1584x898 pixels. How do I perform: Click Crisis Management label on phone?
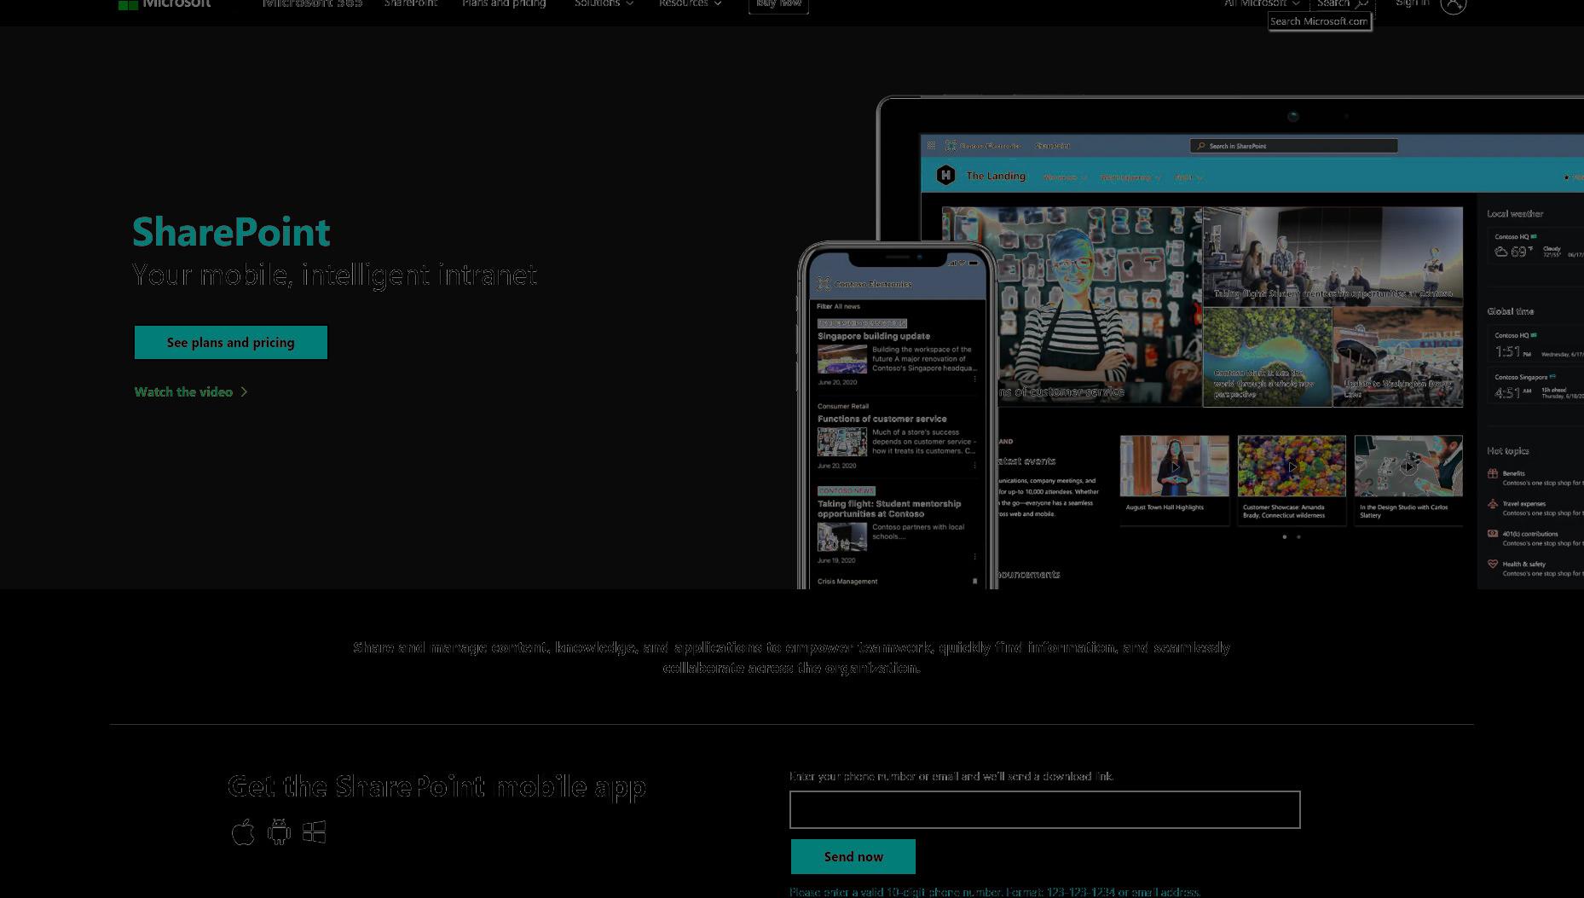pyautogui.click(x=847, y=582)
